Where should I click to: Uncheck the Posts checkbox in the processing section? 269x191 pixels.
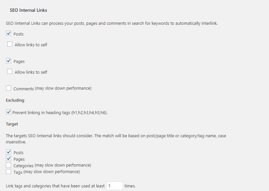tap(9, 34)
